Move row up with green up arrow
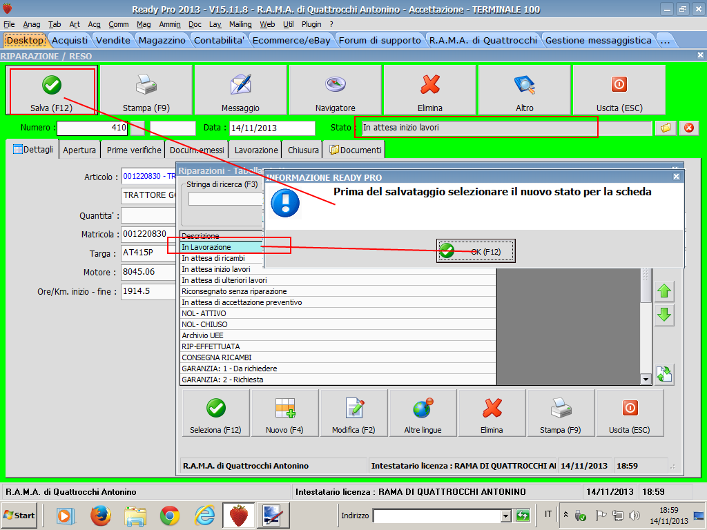Screen dimensions: 707x530 click(x=664, y=291)
